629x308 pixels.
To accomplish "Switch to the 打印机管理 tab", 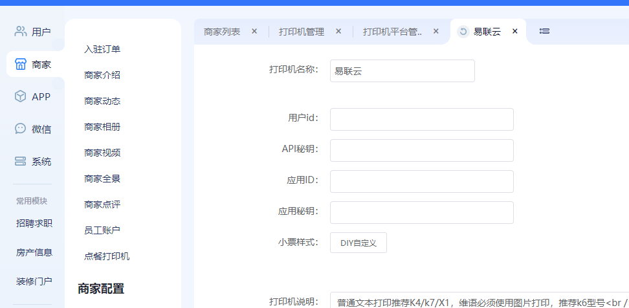I will (302, 32).
